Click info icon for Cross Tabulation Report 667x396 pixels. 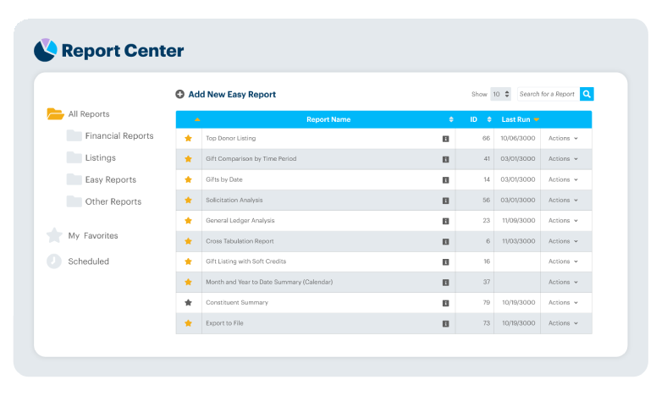coord(445,241)
